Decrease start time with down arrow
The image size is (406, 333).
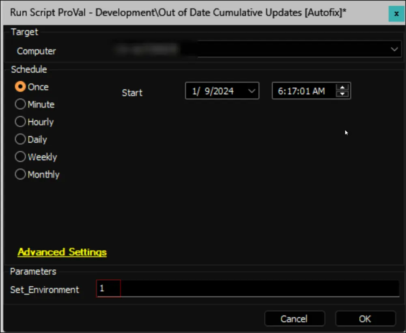(x=342, y=94)
